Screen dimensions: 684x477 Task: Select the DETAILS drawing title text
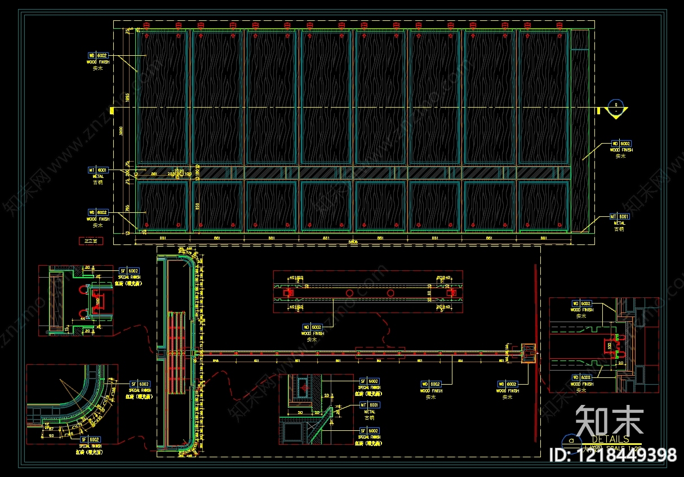click(610, 439)
